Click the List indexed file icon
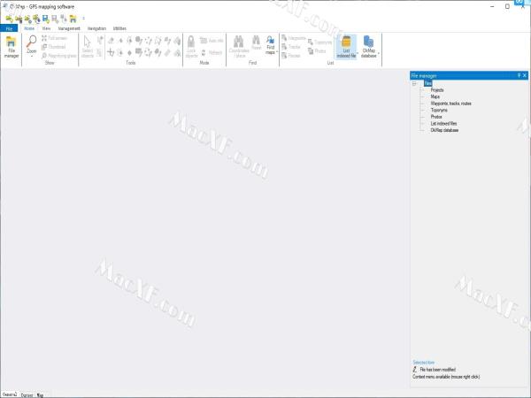Viewport: 531px width, 398px height. [346, 46]
